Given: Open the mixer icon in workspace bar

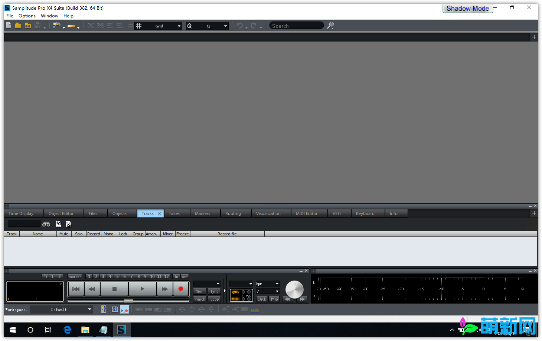Looking at the screenshot, I should coord(115,309).
